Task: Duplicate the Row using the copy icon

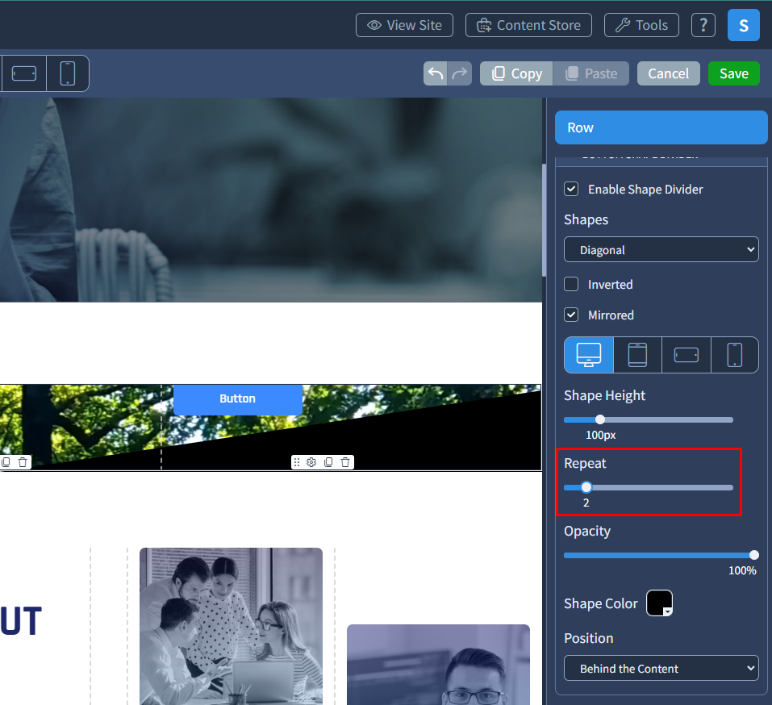Action: pyautogui.click(x=329, y=461)
